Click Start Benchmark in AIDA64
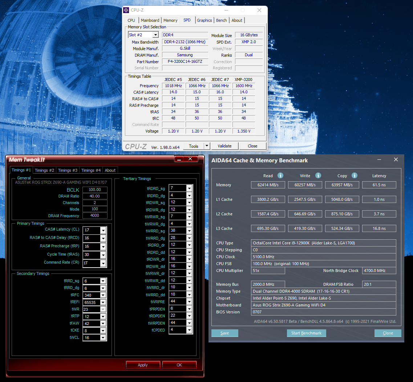The width and height of the screenshot is (413, 382). pyautogui.click(x=306, y=333)
